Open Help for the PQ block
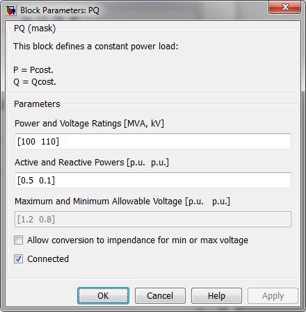Image resolution: width=306 pixels, height=312 pixels. (x=216, y=296)
